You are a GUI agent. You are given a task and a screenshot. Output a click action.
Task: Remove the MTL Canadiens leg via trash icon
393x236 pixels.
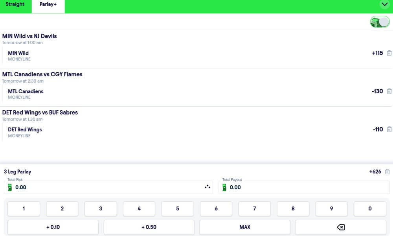pyautogui.click(x=389, y=91)
